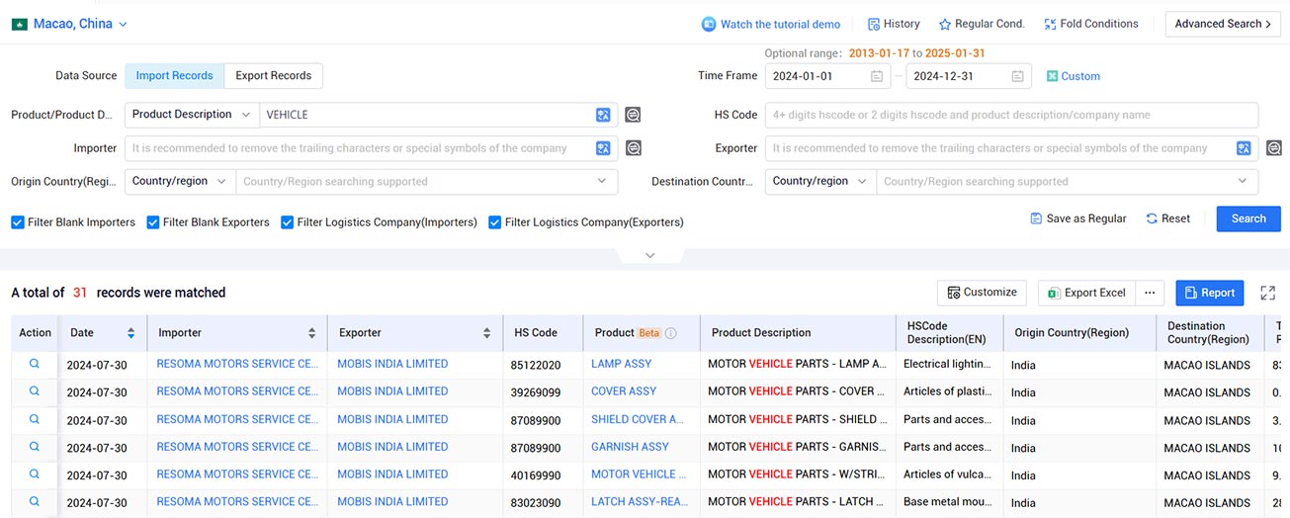Click the blue Search button
Screen dimensions: 1290x518
coord(1248,218)
